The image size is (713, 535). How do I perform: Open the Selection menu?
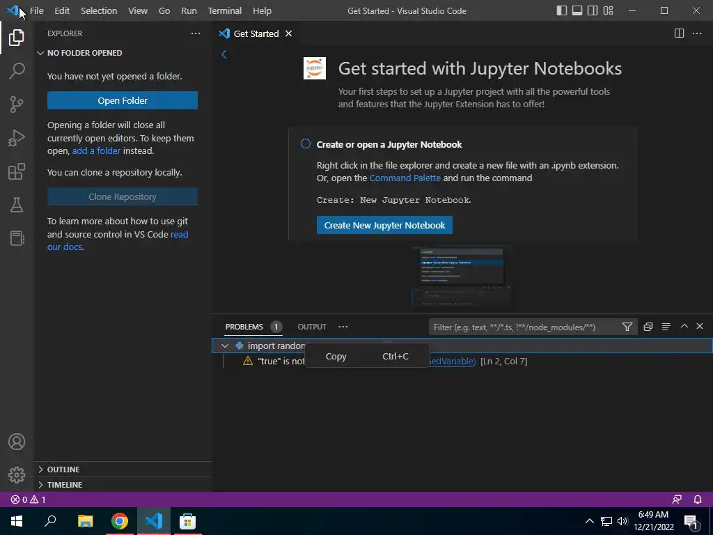(x=99, y=10)
